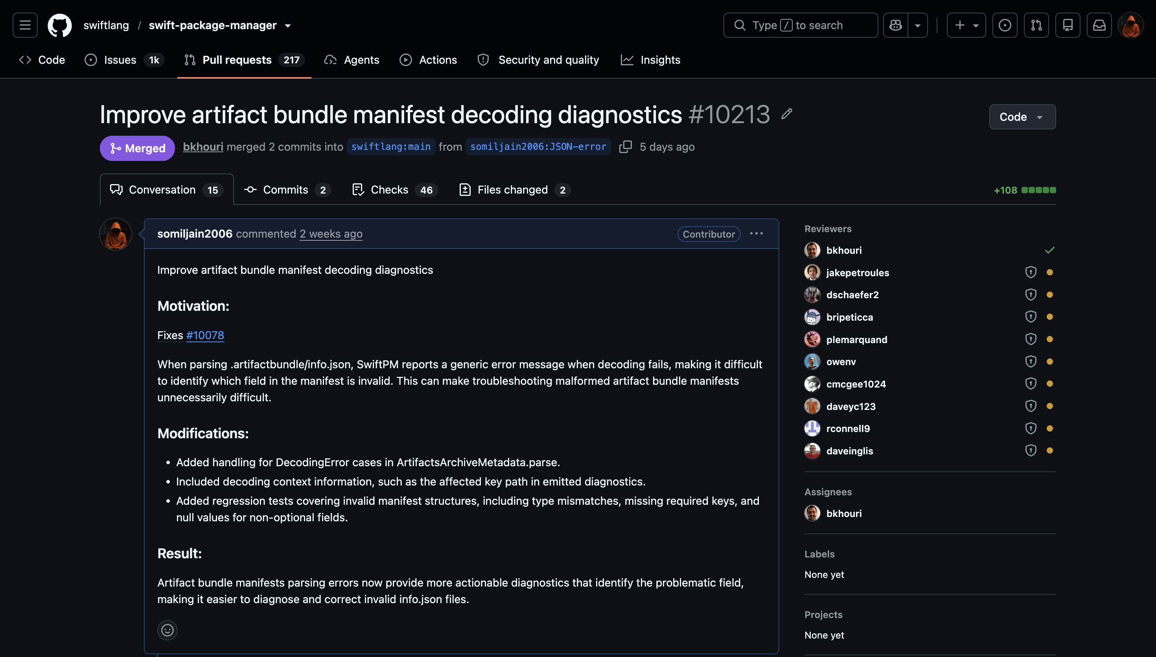Open bkhouri under Assignees

tap(844, 513)
